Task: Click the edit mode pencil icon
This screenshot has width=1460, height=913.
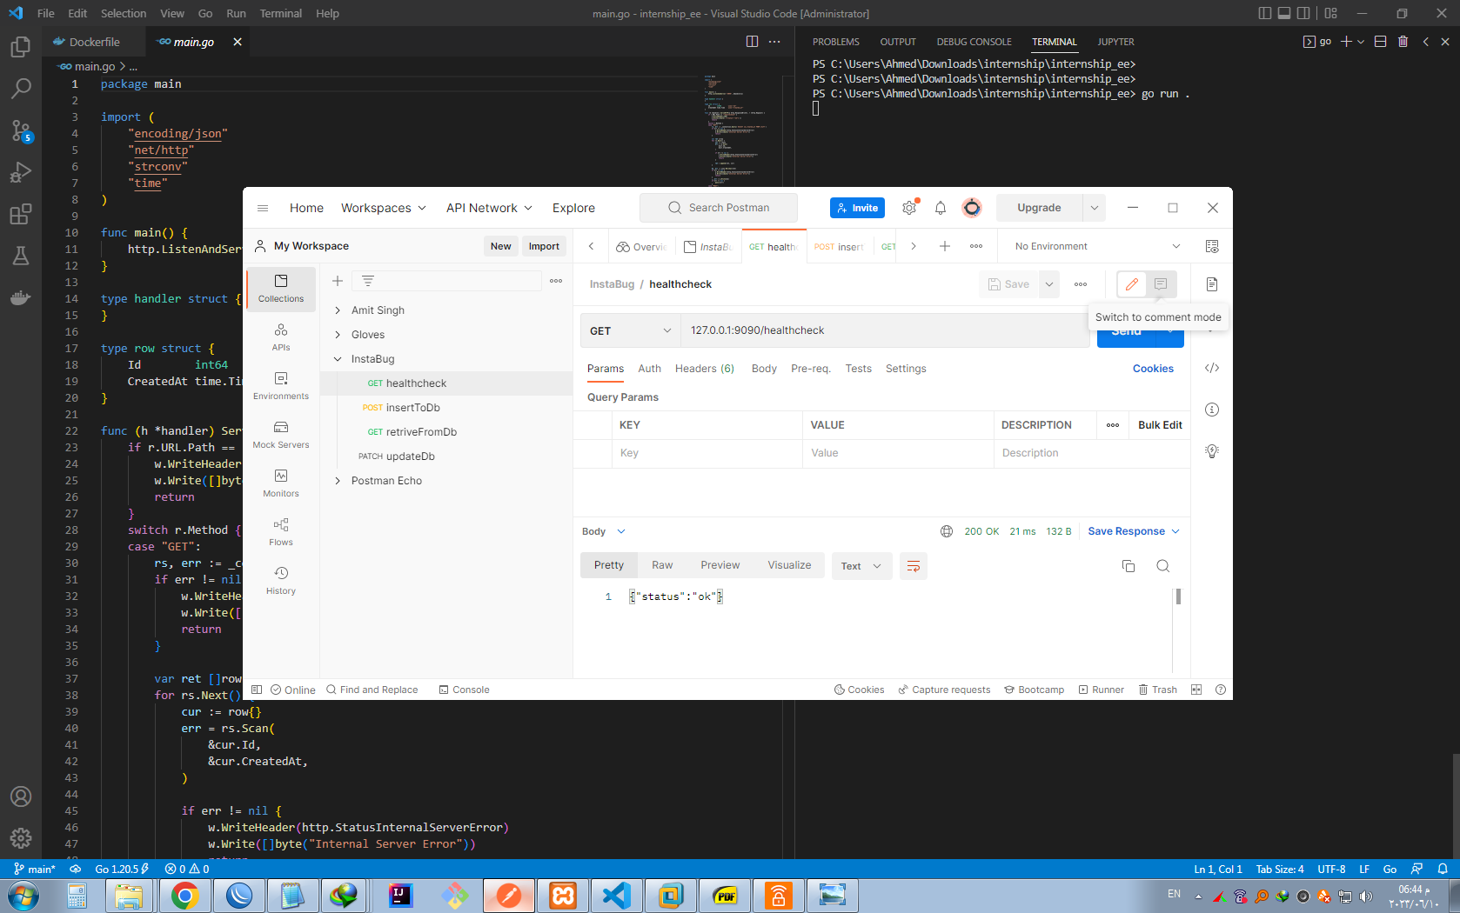Action: coord(1132,284)
